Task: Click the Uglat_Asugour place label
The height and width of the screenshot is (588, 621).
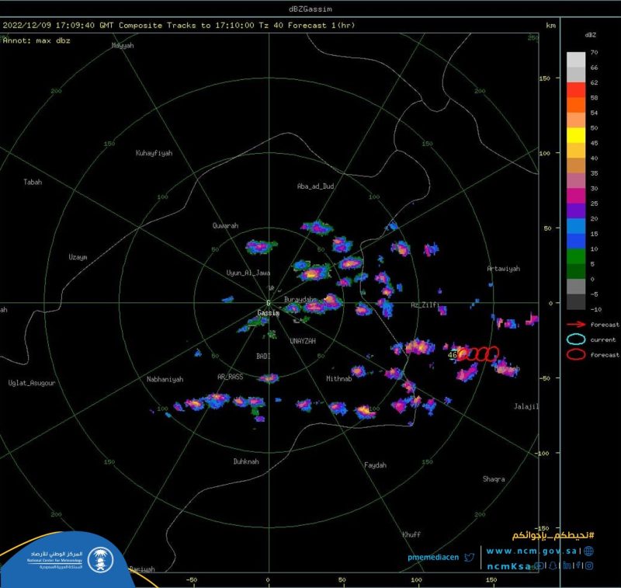Action: click(32, 383)
